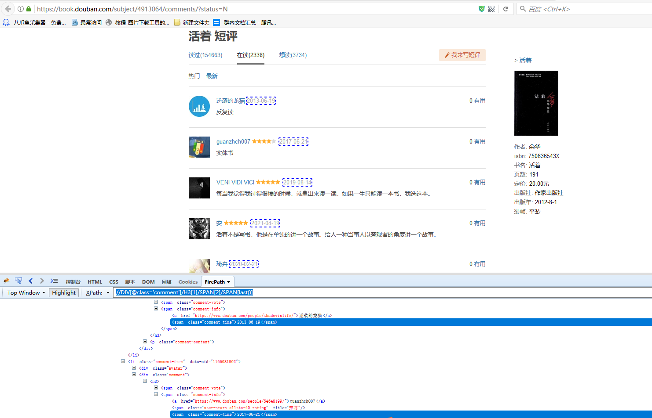This screenshot has width=652, height=418.
Task: Open the 群内文档汇总 bookmark
Action: [245, 22]
